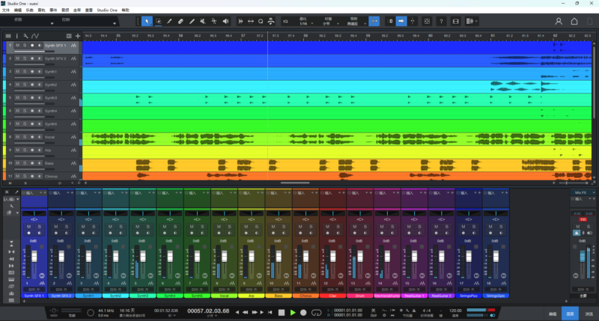Open the first menu in menu bar
The image size is (599, 321).
coord(5,10)
